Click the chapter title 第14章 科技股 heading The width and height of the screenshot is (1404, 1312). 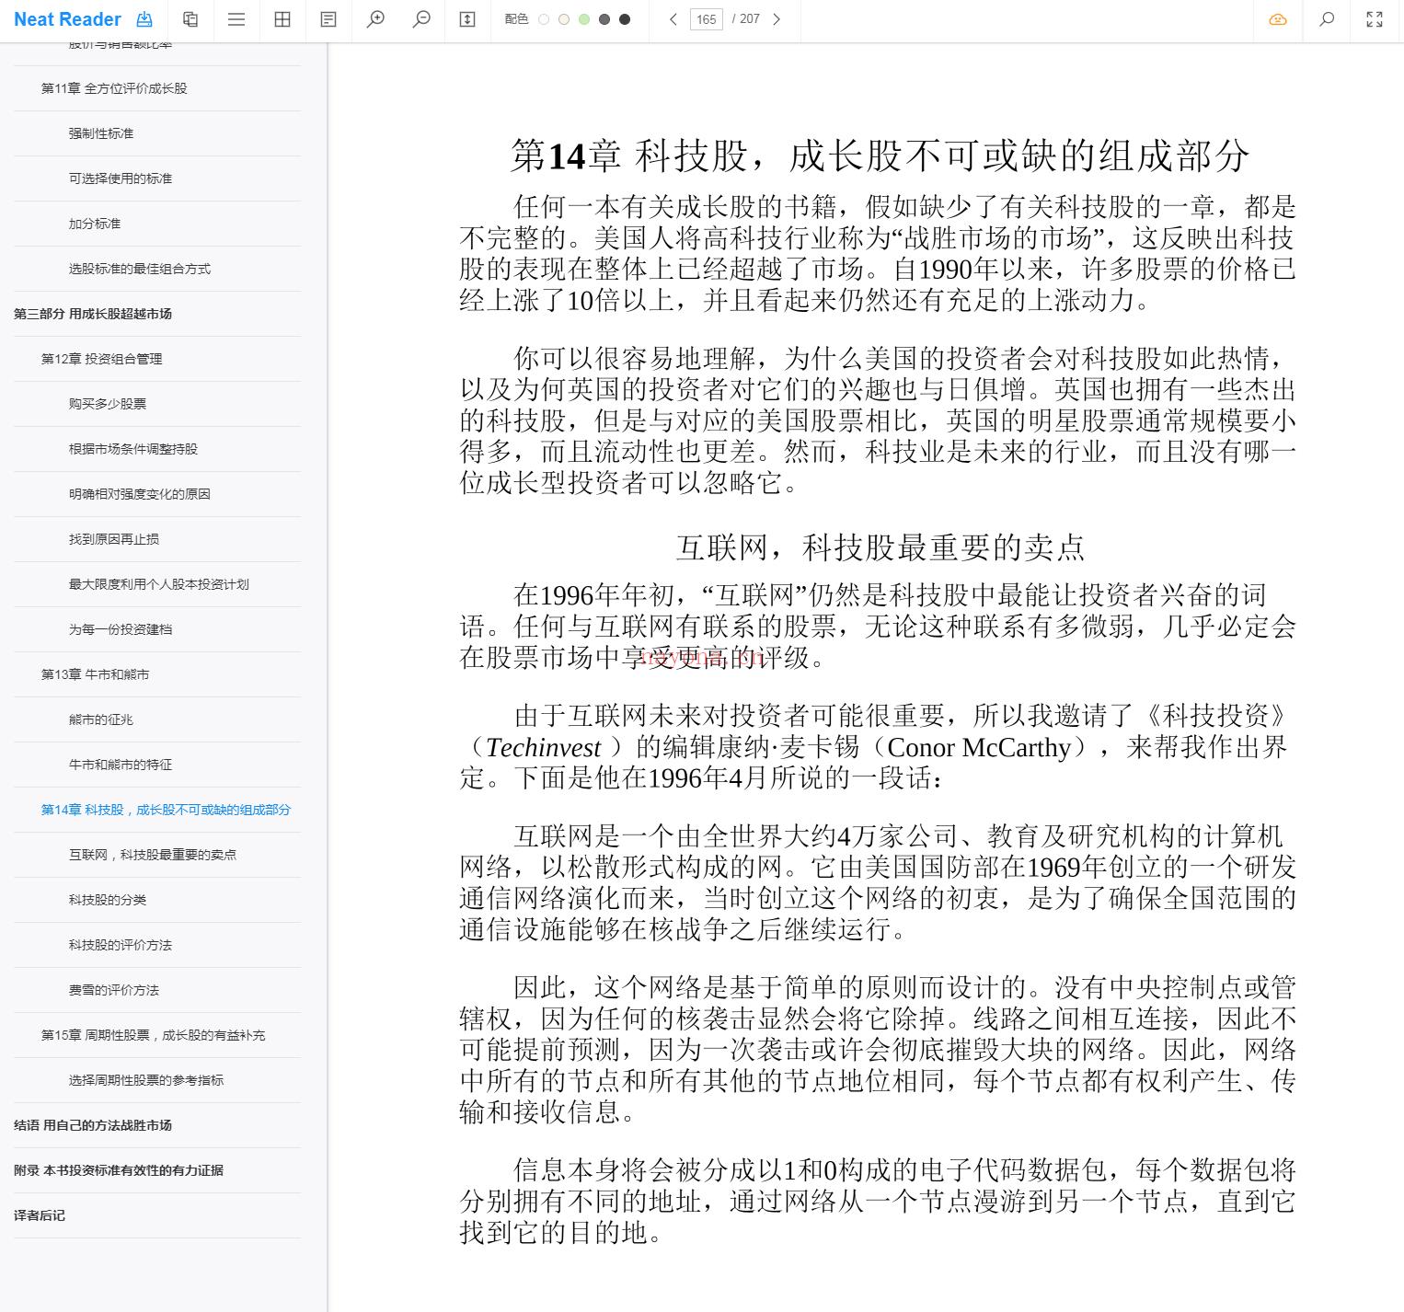pyautogui.click(x=880, y=155)
